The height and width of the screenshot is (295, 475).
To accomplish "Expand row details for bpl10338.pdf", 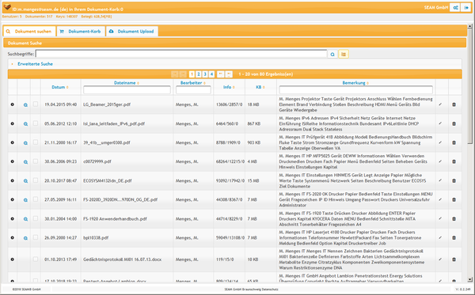I will [x=13, y=238].
